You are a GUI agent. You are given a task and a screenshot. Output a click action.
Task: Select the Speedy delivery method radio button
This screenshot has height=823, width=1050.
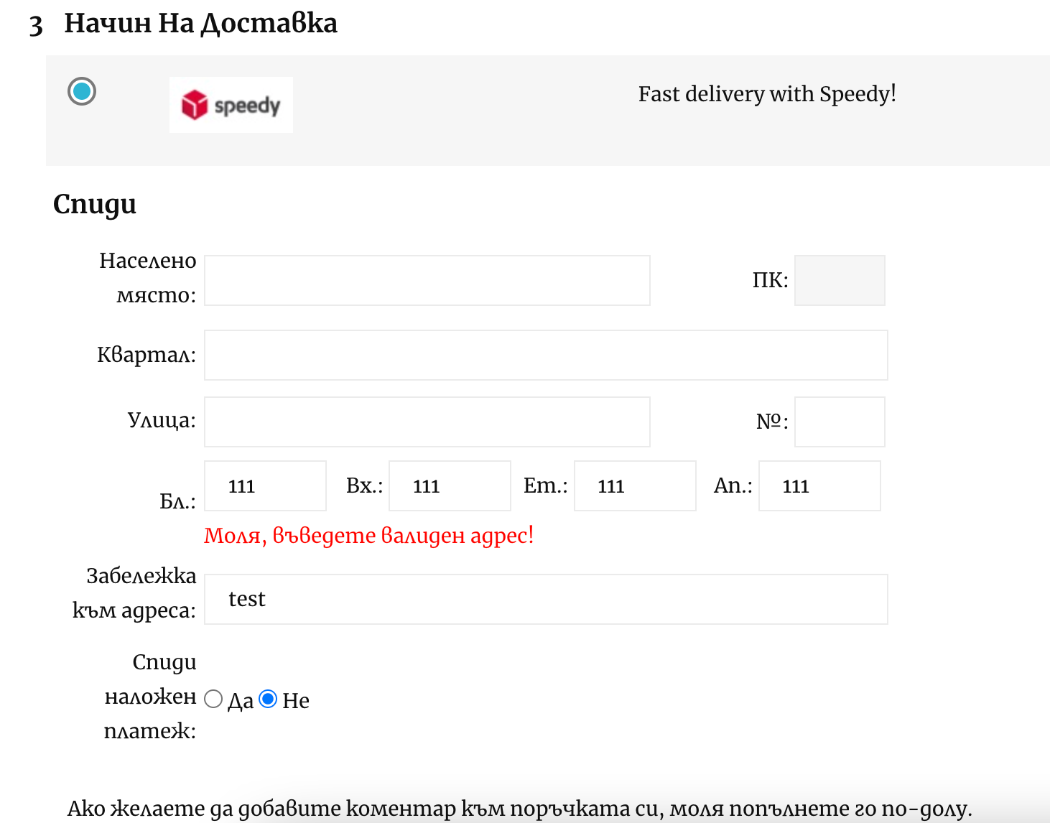[82, 91]
